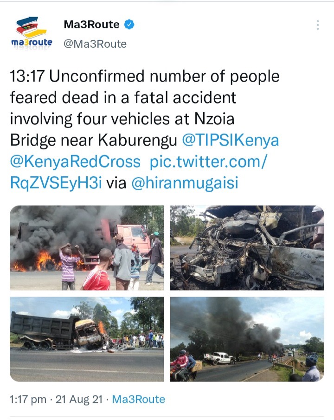
Task: Open the RqZVSEyH3i link continuation
Action: 56,183
